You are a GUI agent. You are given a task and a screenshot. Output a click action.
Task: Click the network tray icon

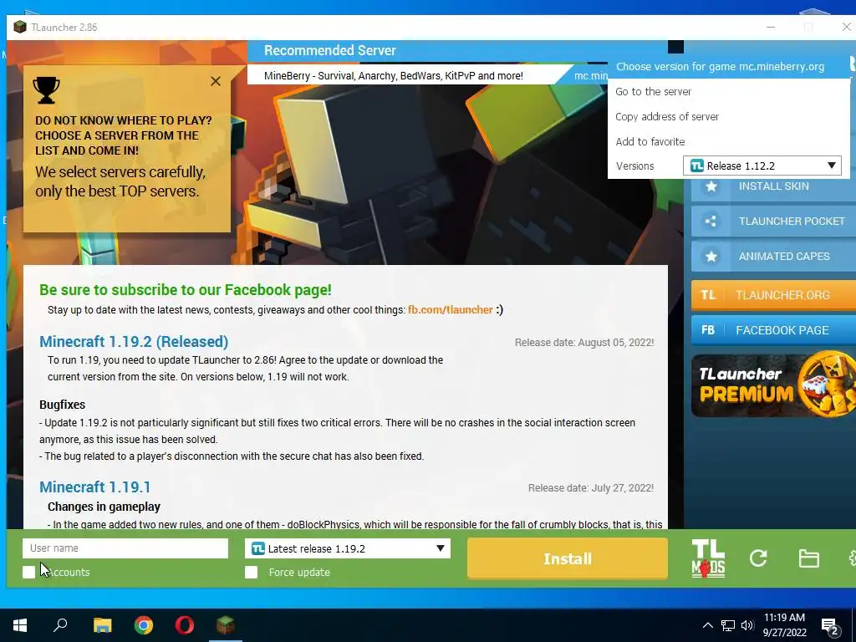[728, 625]
